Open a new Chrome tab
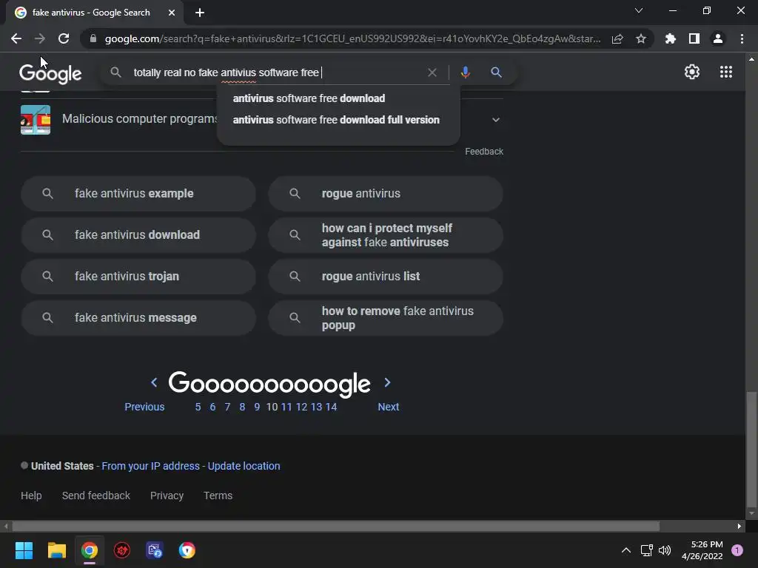Screen dimensions: 758x568 (200, 13)
